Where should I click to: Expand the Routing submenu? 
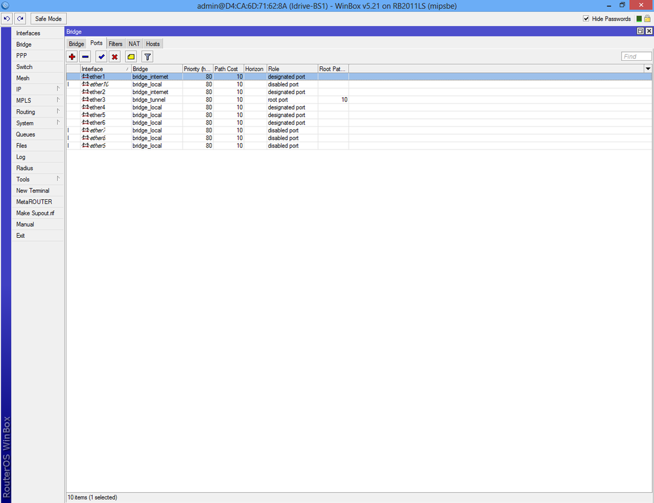38,112
